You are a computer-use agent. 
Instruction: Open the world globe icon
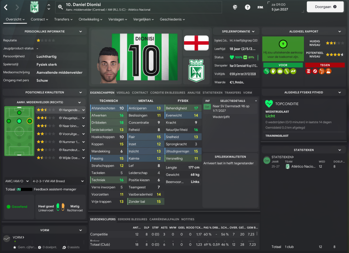click(x=235, y=7)
